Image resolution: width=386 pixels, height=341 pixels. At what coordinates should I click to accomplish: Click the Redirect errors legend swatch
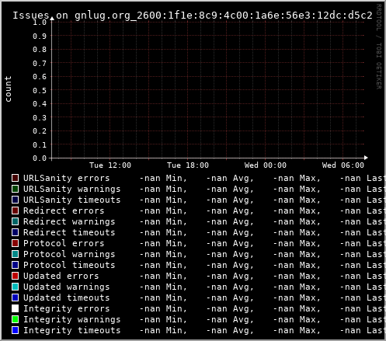coord(15,211)
